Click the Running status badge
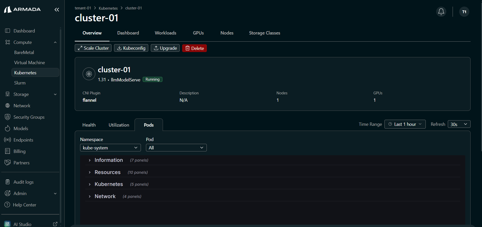The width and height of the screenshot is (482, 227). point(153,79)
